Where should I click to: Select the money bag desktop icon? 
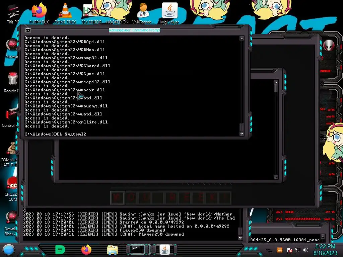[10, 154]
